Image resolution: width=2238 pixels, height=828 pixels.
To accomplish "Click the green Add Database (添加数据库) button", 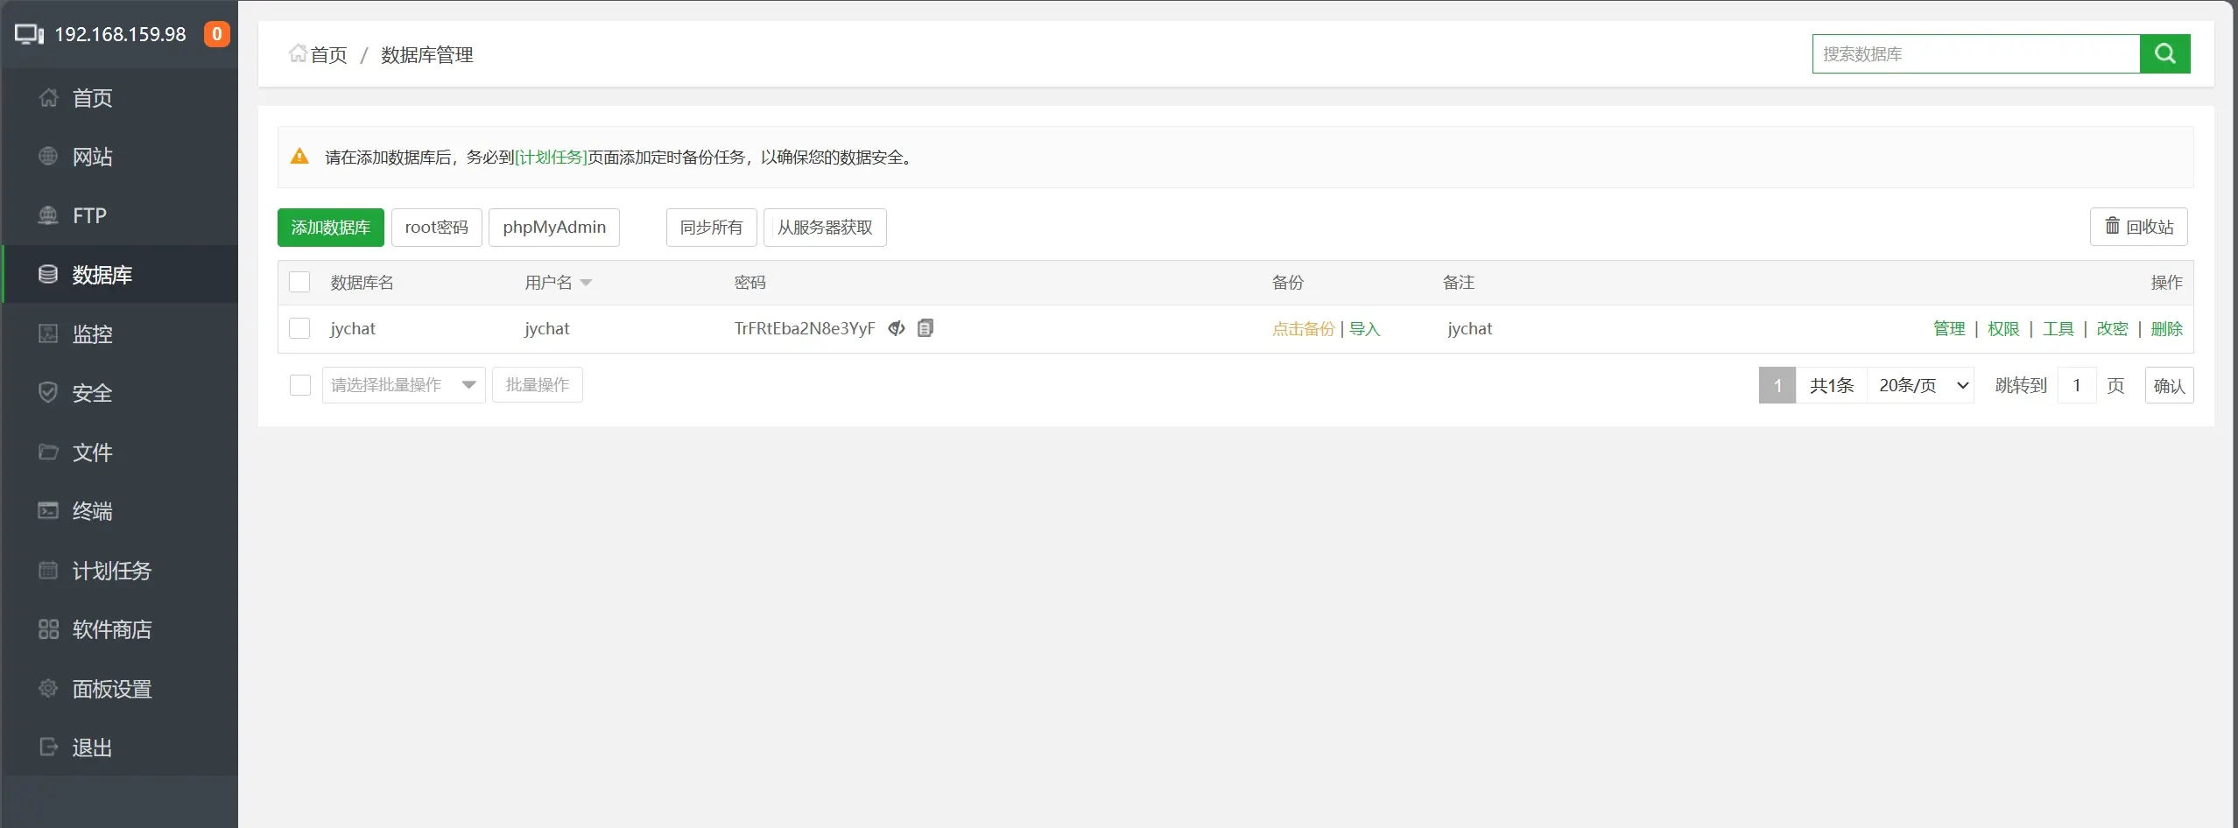I will coord(330,228).
